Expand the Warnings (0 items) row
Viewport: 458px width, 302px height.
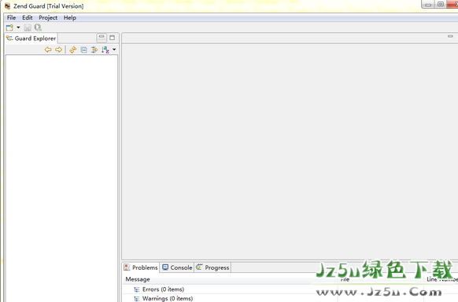136,299
